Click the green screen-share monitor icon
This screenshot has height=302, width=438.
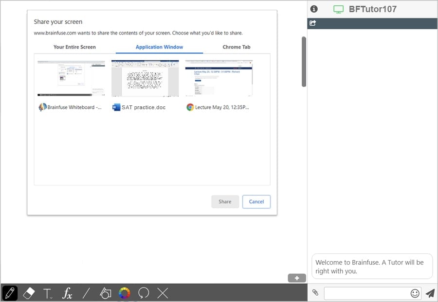[x=339, y=9]
